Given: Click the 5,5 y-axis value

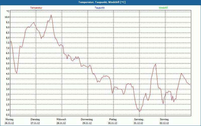Looking at the screenshot, I should click(8, 64).
